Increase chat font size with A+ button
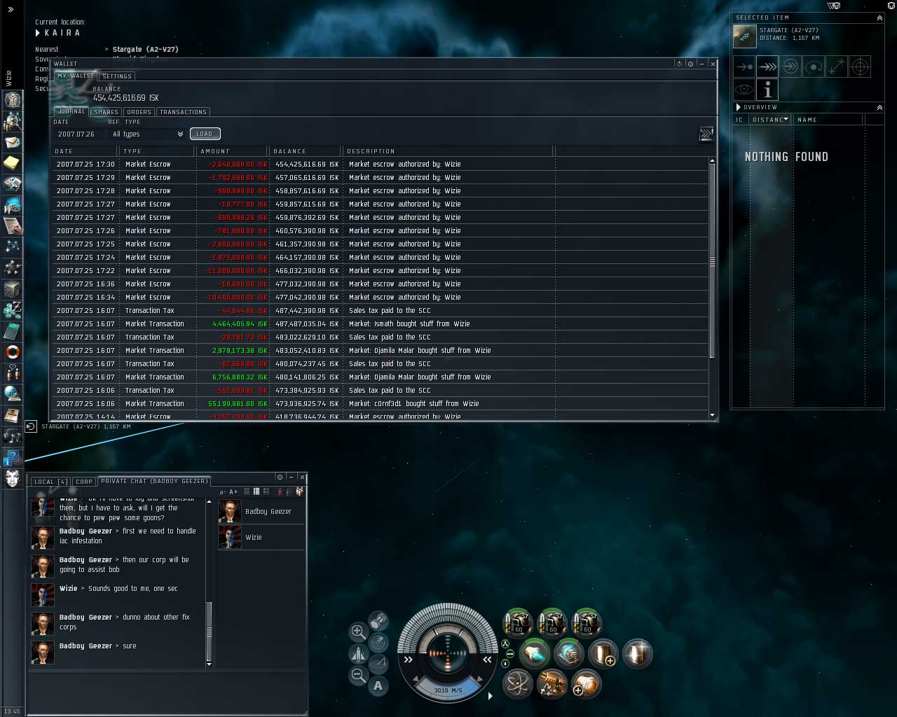This screenshot has height=717, width=897. (x=234, y=492)
